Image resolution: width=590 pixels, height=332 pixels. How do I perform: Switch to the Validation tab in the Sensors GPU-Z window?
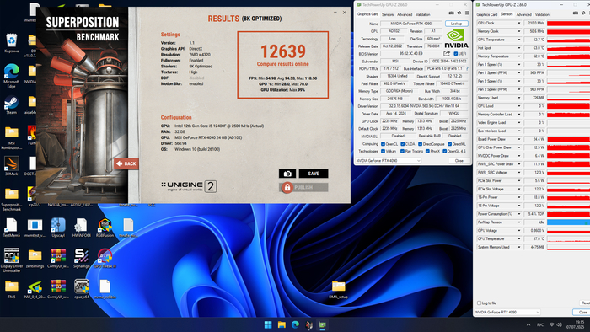pyautogui.click(x=542, y=14)
